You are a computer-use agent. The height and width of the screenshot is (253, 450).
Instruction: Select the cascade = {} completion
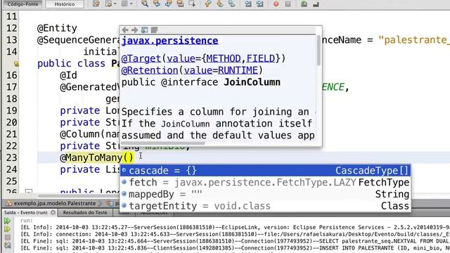pos(266,170)
